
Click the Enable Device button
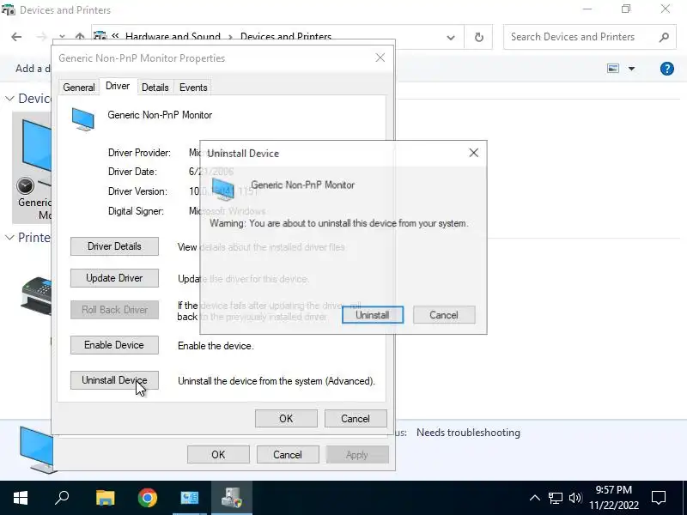coord(114,345)
